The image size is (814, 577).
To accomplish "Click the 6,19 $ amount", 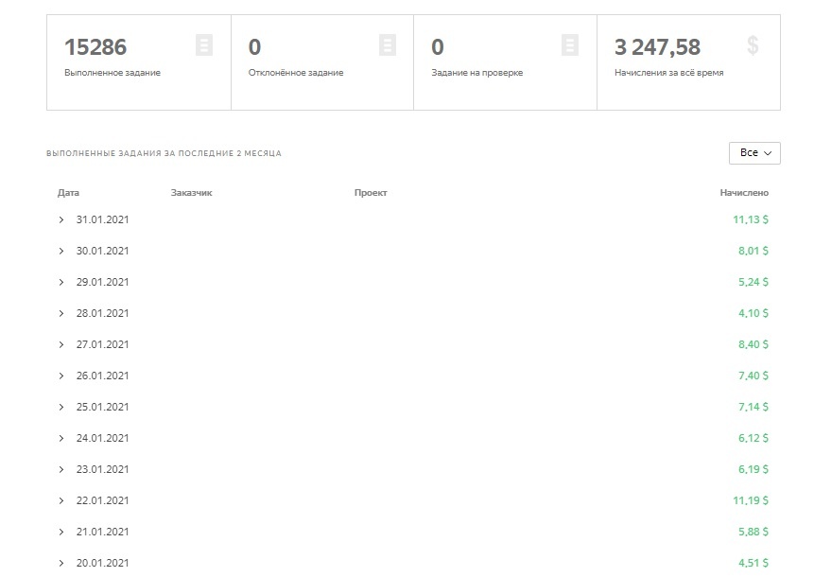I will (x=753, y=469).
